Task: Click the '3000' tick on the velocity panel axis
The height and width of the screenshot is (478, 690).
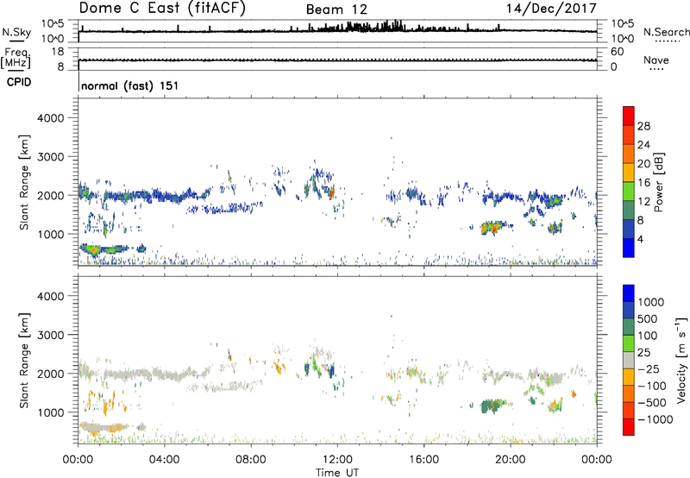Action: [50, 335]
